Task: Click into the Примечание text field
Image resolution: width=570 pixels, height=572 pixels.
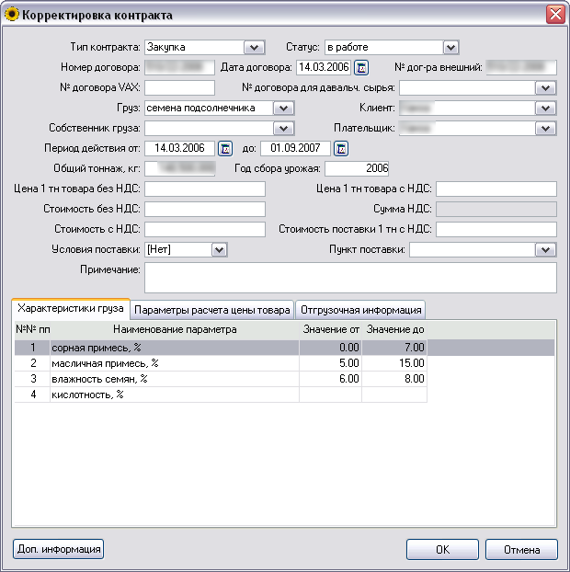Action: 350,277
